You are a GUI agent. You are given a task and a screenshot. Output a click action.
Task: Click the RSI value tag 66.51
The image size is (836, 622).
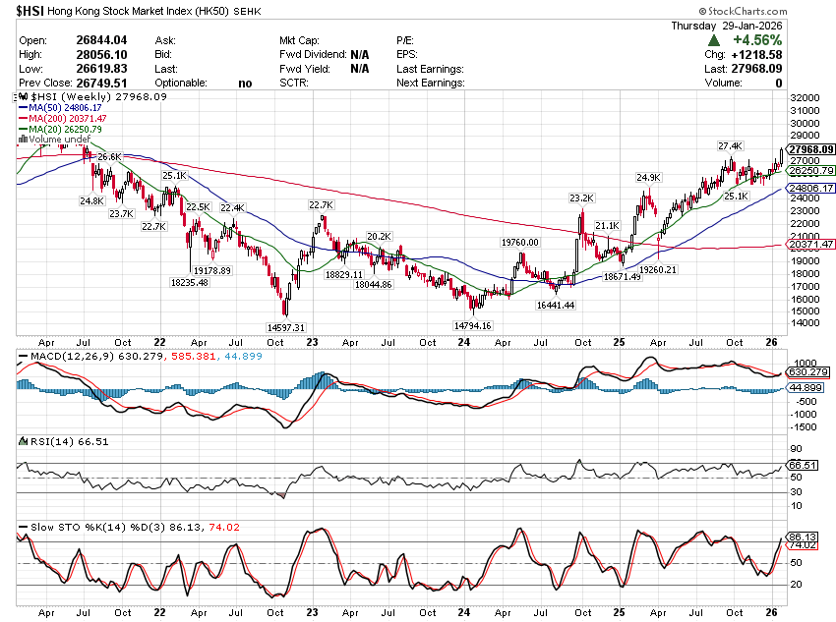pos(804,465)
